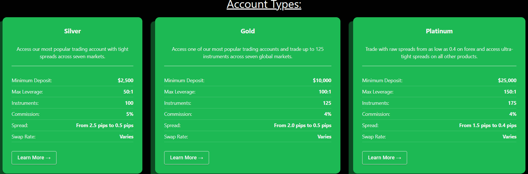Viewport: 528px width, 174px height.
Task: Select the Silver account card title
Action: (72, 31)
